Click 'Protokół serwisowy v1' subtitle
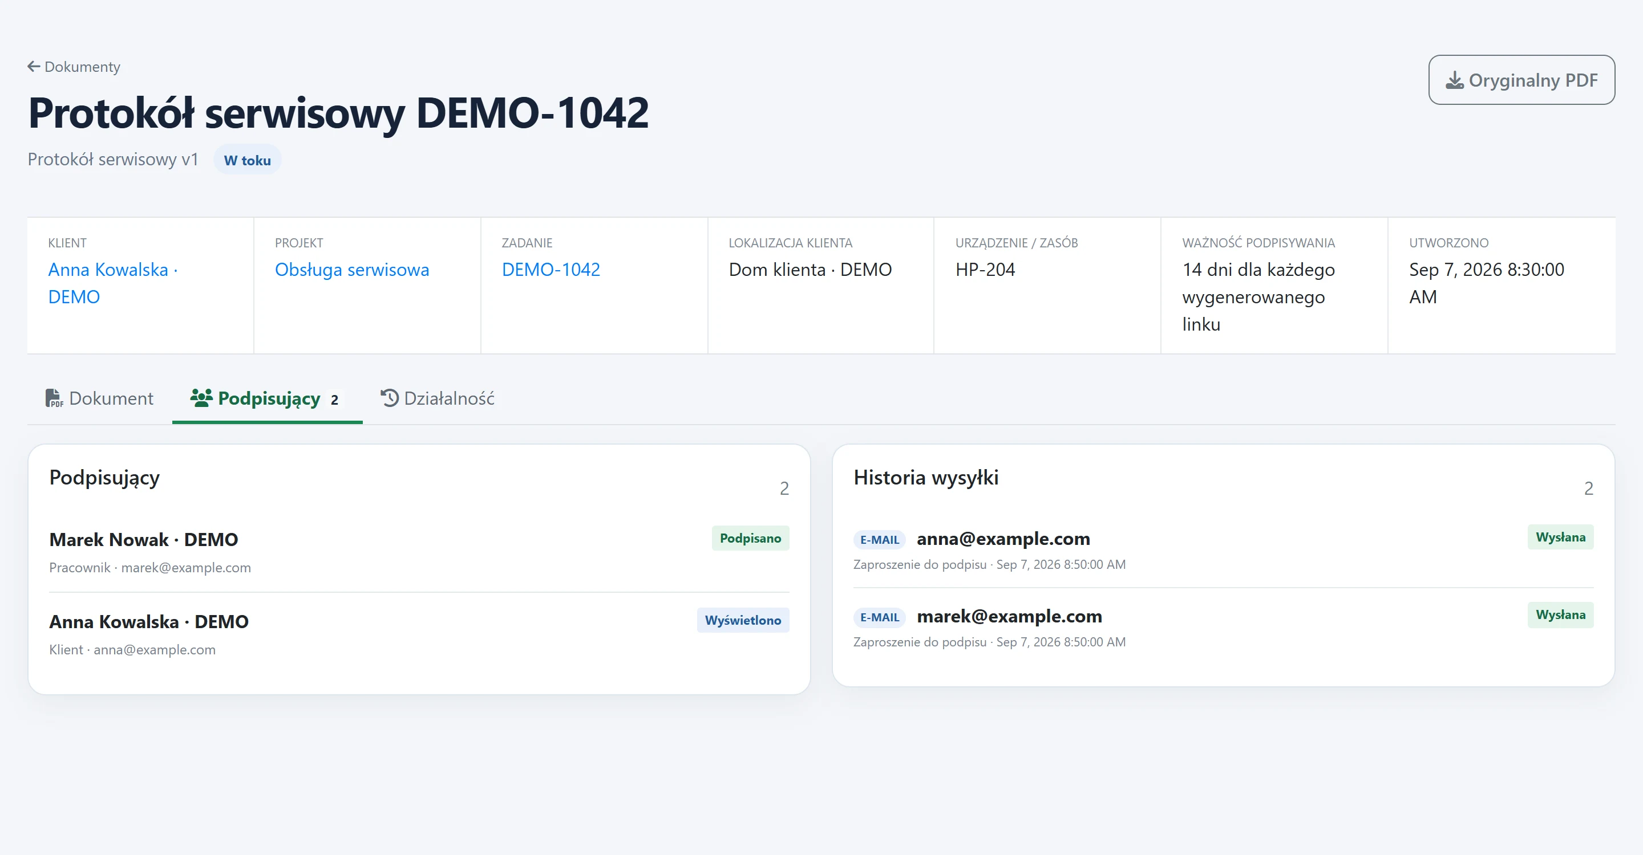The width and height of the screenshot is (1643, 855). pyautogui.click(x=113, y=159)
